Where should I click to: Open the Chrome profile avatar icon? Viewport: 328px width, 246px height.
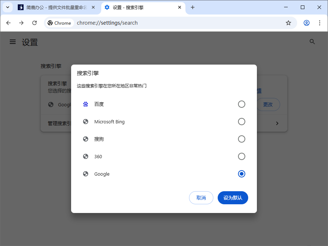306,22
